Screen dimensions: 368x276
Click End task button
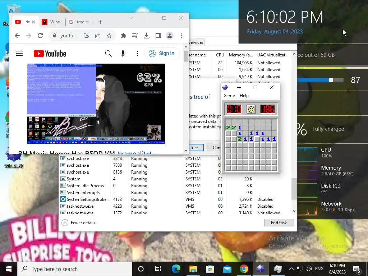coord(279,223)
